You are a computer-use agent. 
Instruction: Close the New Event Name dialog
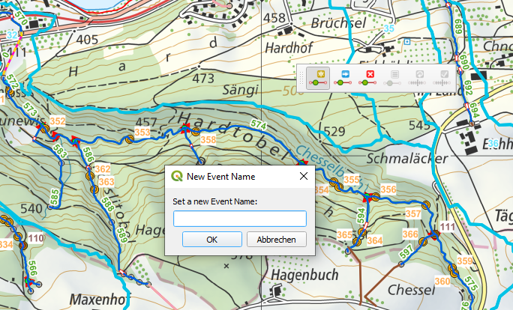click(x=304, y=177)
